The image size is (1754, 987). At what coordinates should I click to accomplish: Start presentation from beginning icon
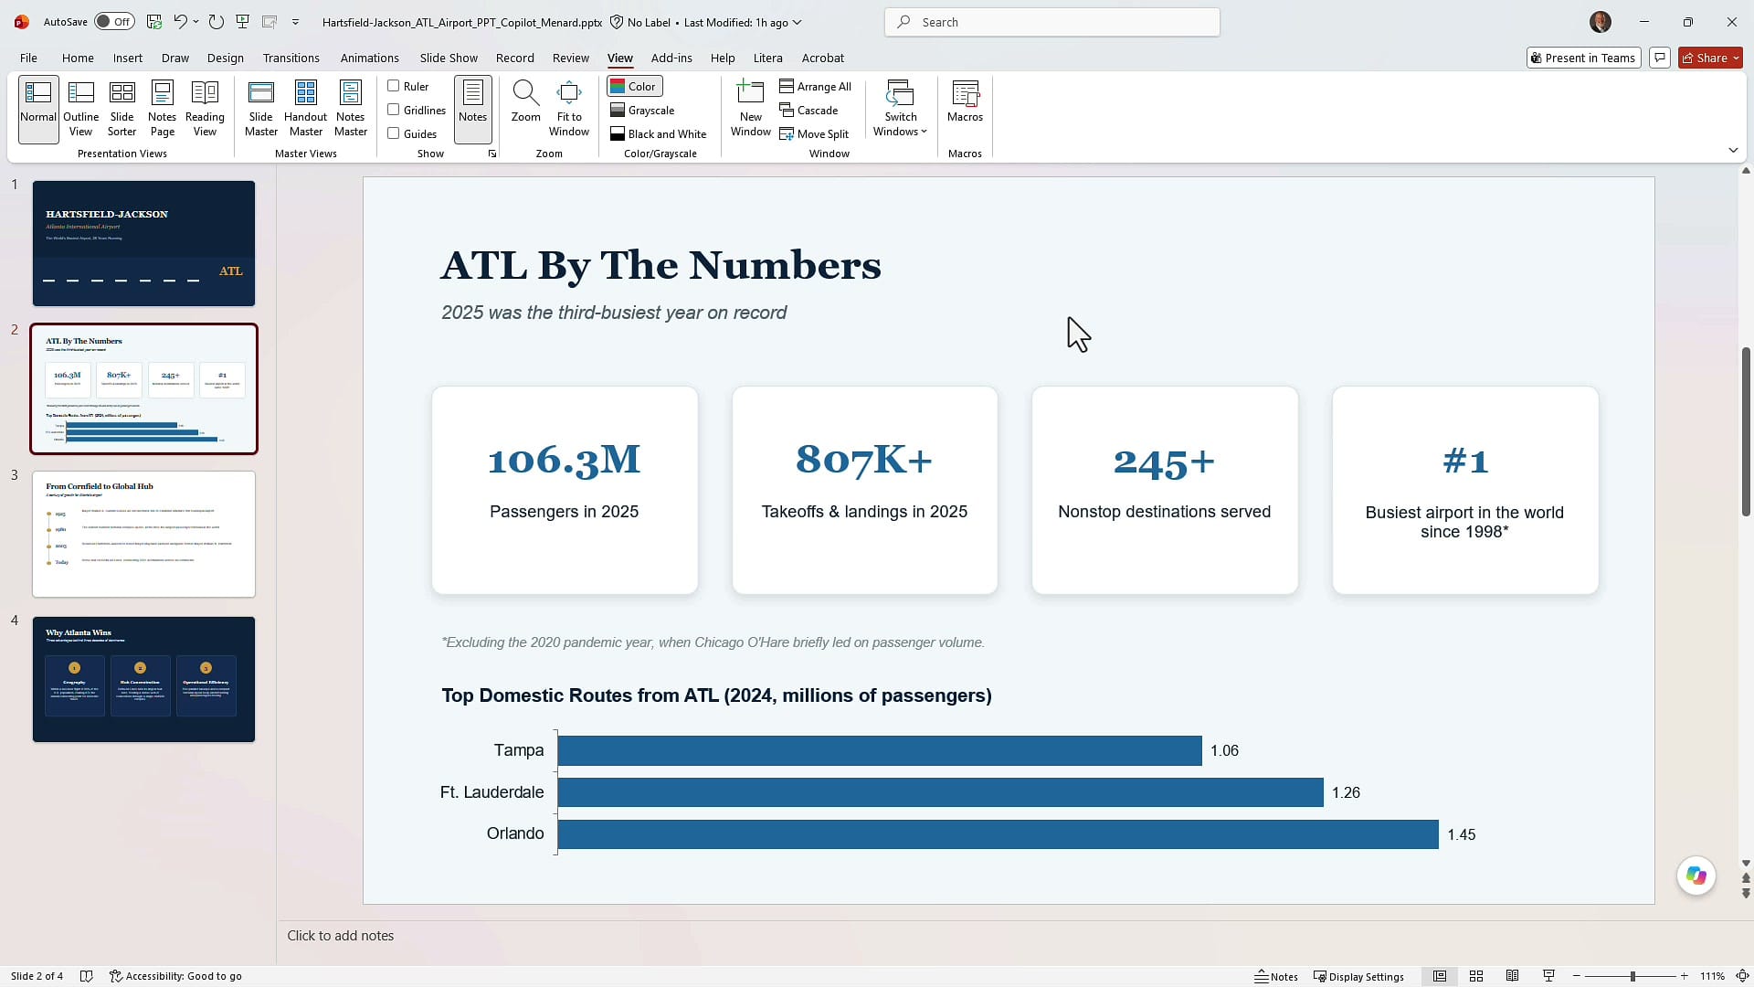pos(242,21)
